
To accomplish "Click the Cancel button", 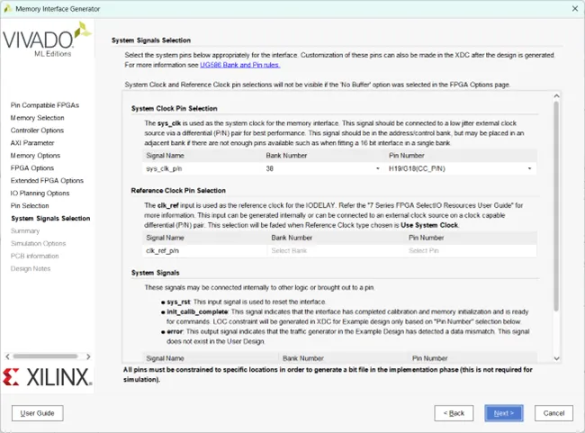I will [x=553, y=413].
